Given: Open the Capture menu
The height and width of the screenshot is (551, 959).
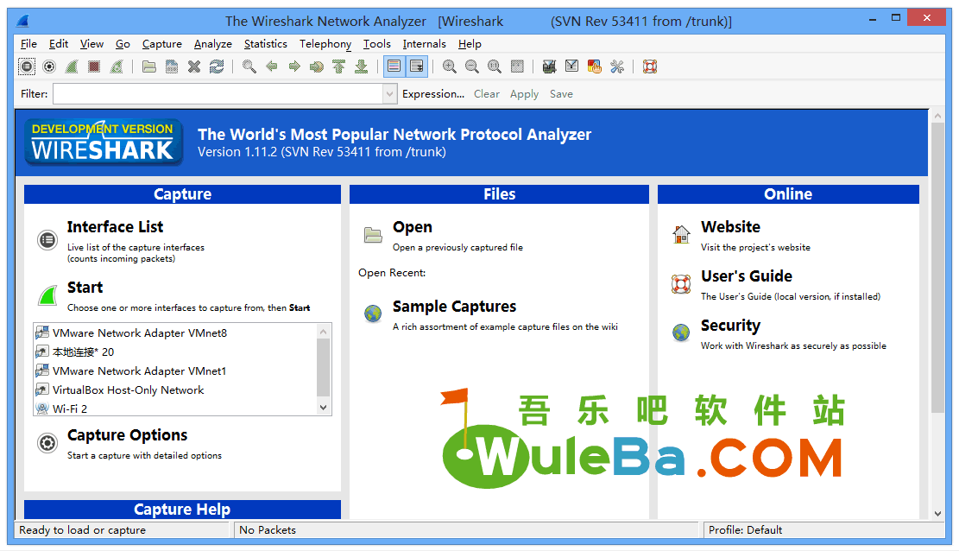Looking at the screenshot, I should 162,44.
